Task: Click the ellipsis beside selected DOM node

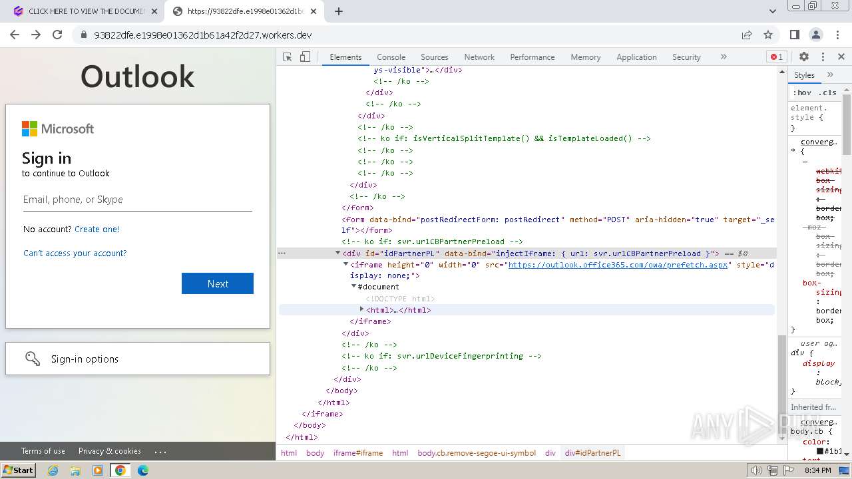Action: (282, 253)
